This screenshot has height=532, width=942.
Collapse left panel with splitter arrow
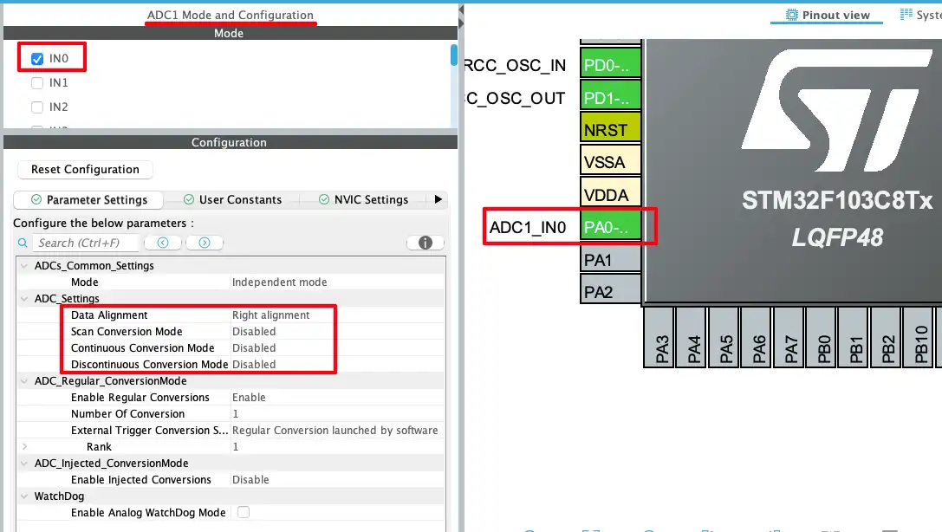click(x=461, y=10)
